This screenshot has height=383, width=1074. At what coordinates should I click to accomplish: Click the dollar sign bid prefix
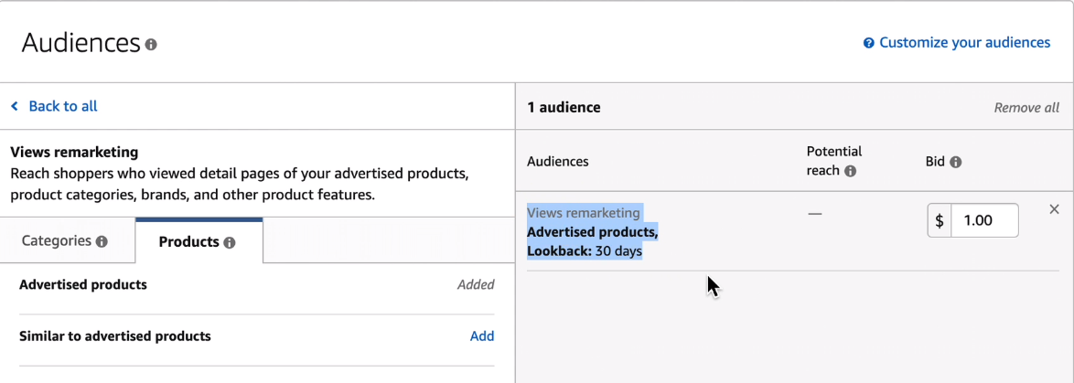pyautogui.click(x=940, y=220)
